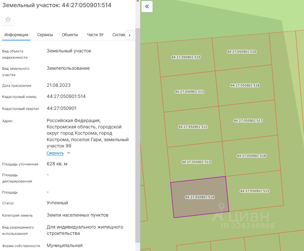
Task: Select parcel 44:27:050901:512 on the map
Action: [193, 127]
